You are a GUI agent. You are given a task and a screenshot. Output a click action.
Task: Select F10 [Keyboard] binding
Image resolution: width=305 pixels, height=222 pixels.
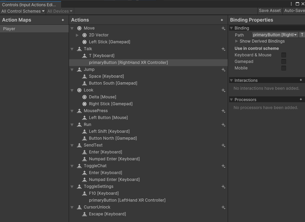pyautogui.click(x=148, y=193)
